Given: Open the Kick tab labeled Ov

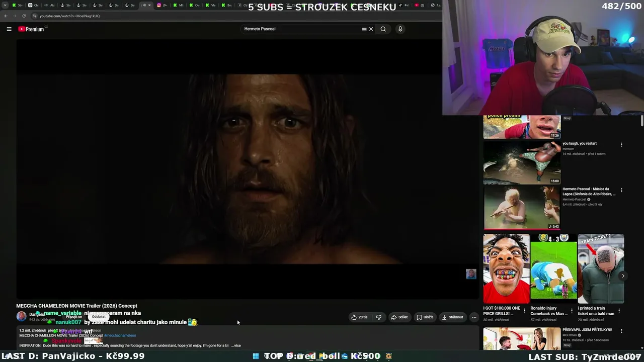Looking at the screenshot, I should click(x=194, y=5).
